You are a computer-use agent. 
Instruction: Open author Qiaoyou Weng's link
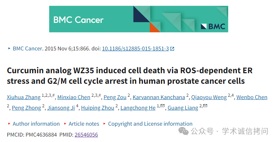click(x=209, y=97)
